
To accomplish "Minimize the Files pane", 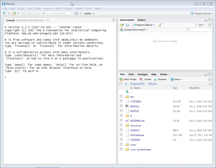I will 206,75.
